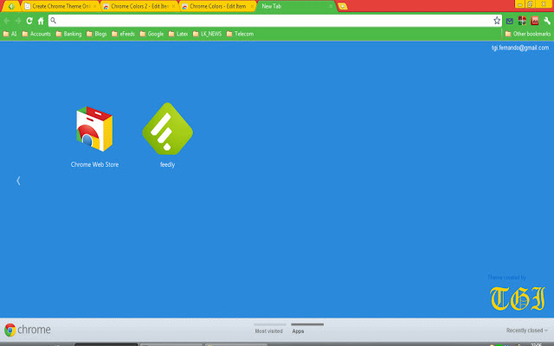Focus the address bar
Viewport: 554px width, 346px height.
point(275,21)
